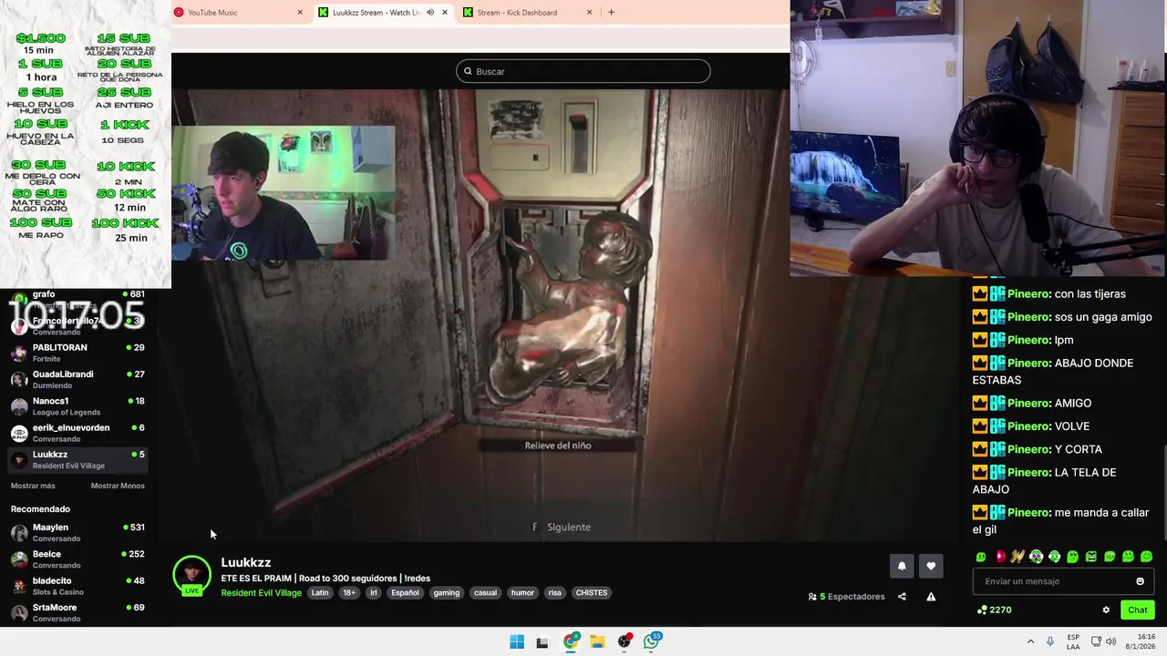Insert the last green emote in the row

1146,557
